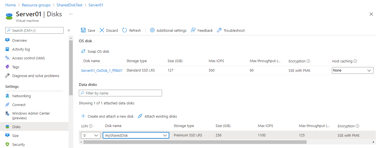Click the Networking icon

tap(7, 96)
